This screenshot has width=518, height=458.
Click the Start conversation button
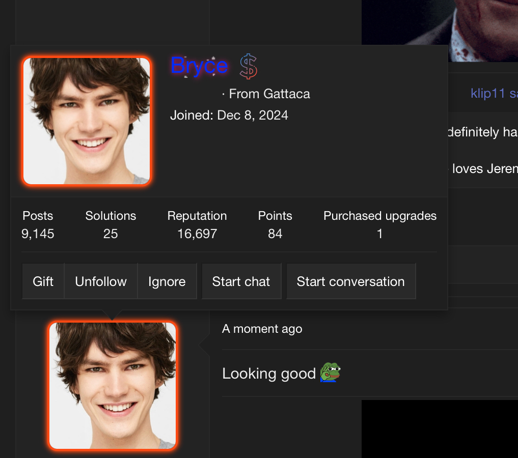click(351, 281)
